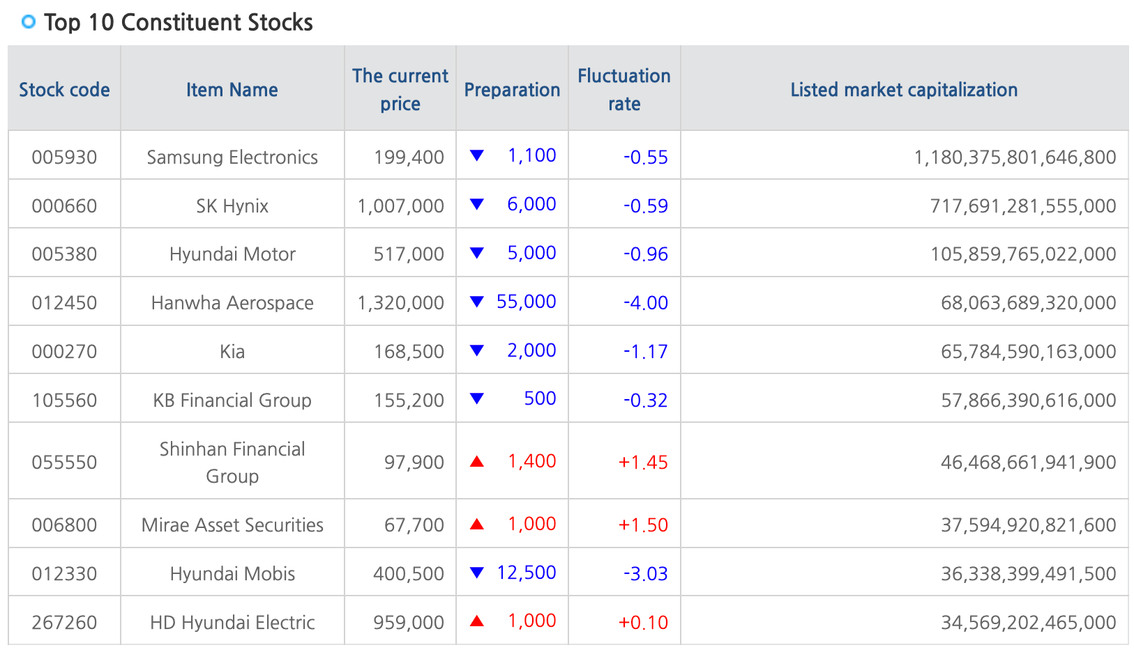Click Mirae Asset Securities red up triangle
The height and width of the screenshot is (652, 1134).
click(x=477, y=524)
